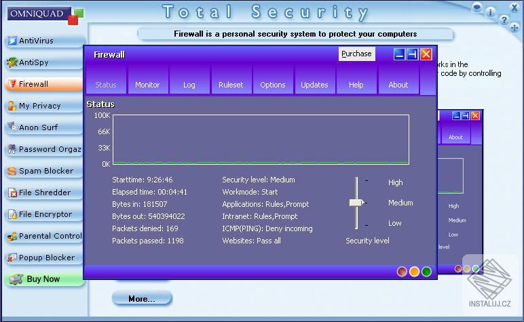Select the Firewall sidebar entry
Viewport: 524px width, 322px height.
coord(44,84)
